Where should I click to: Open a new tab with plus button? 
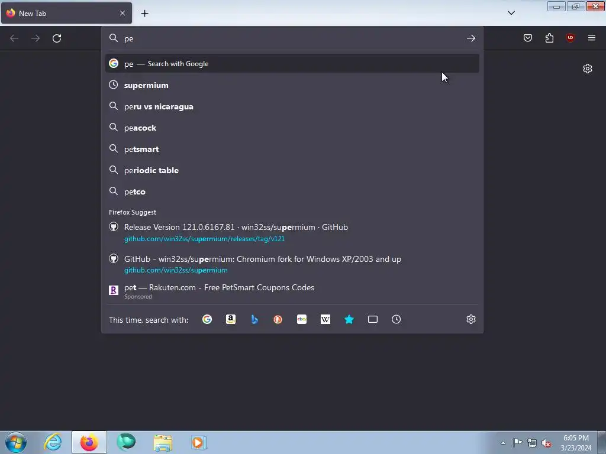(x=144, y=13)
